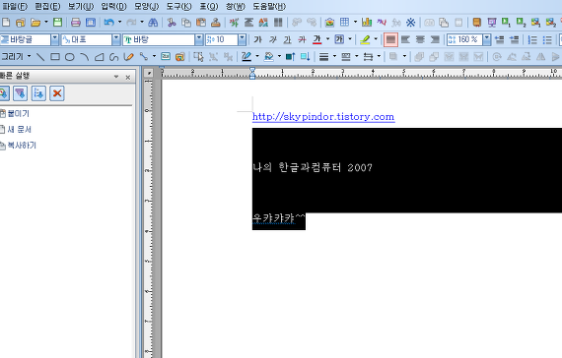This screenshot has width=562, height=358.
Task: Undo the last action
Action: coord(109,23)
